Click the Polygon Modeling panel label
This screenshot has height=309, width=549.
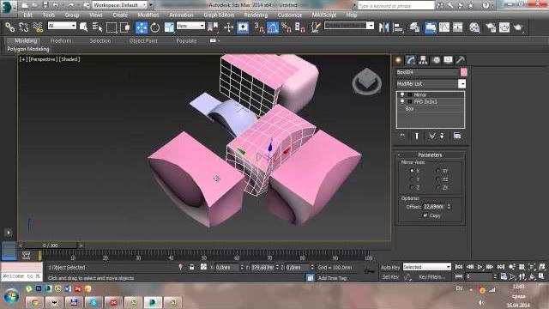(28, 49)
